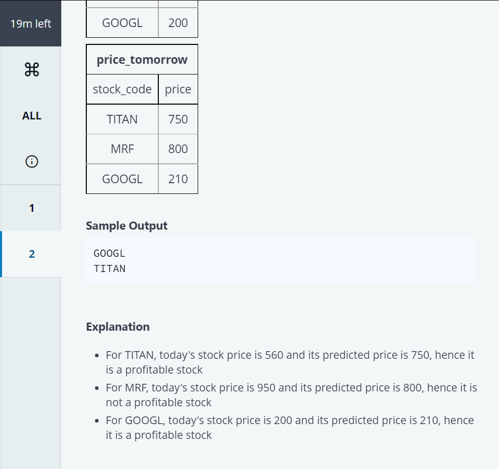The height and width of the screenshot is (469, 499).
Task: Go to question 1 in sidebar
Action: coord(31,208)
